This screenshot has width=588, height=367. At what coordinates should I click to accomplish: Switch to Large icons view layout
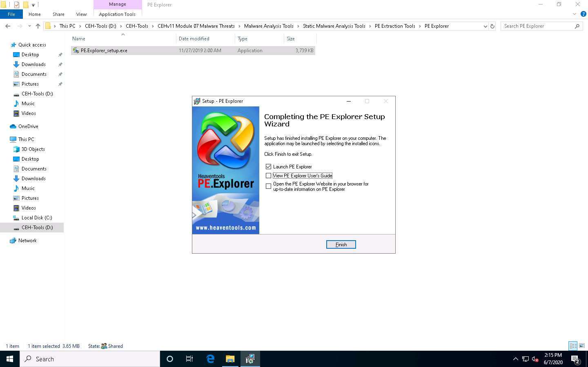582,346
